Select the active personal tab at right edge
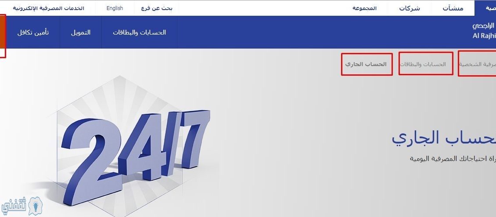 (x=485, y=8)
